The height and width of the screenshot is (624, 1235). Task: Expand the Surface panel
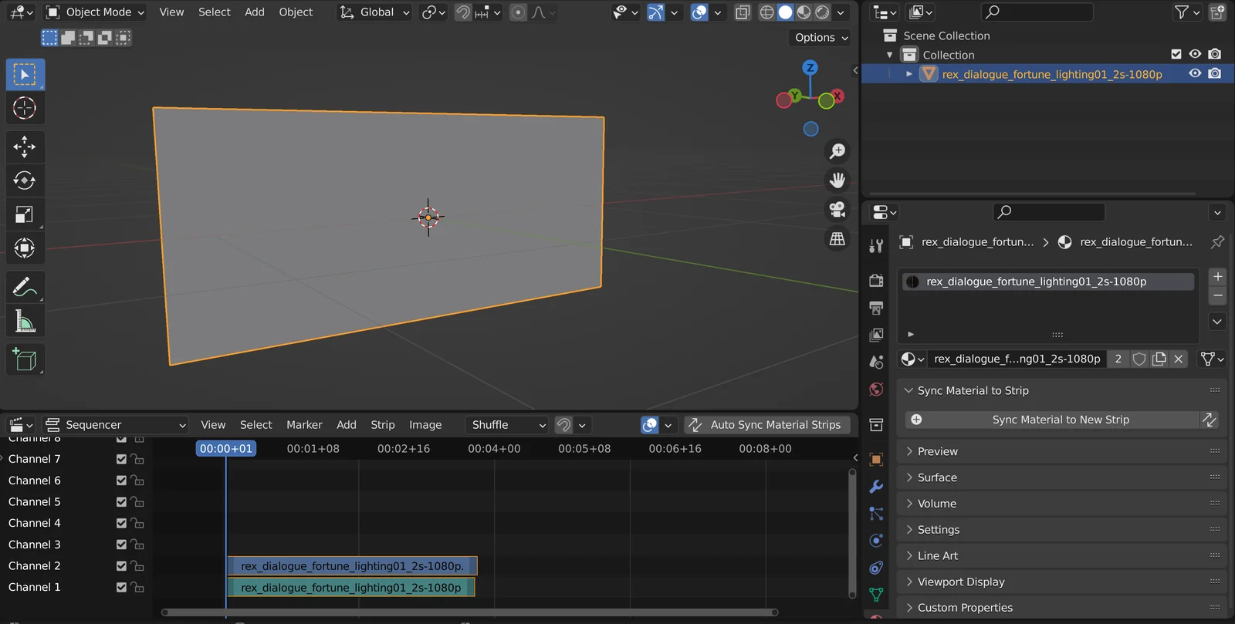[937, 477]
